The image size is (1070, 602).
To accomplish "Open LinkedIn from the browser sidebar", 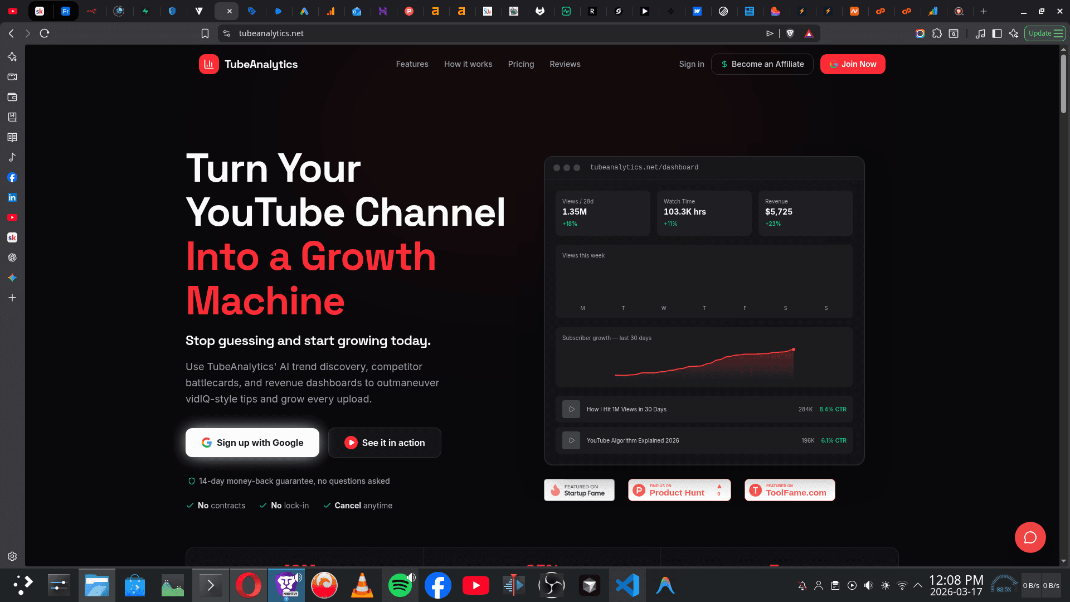I will [12, 197].
